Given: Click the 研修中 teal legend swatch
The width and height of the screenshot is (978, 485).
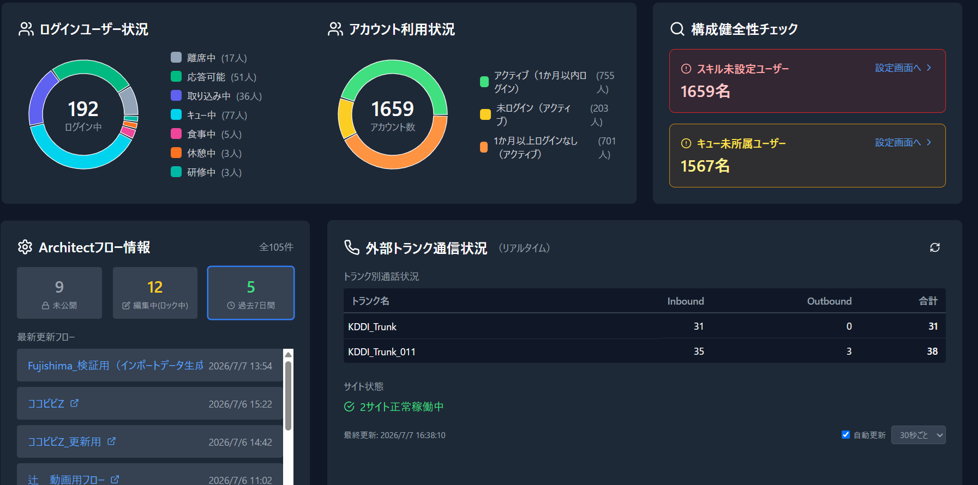Looking at the screenshot, I should pyautogui.click(x=176, y=172).
